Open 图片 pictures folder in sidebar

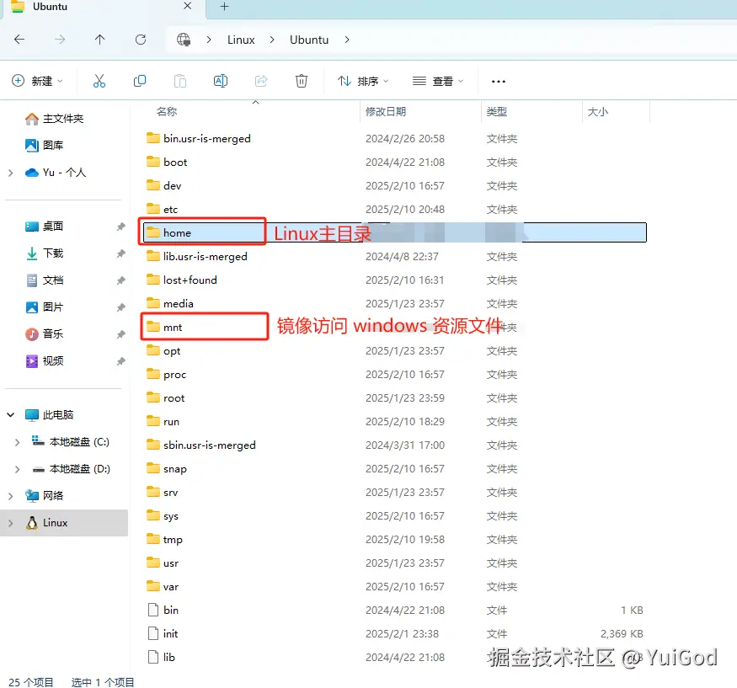[44, 307]
